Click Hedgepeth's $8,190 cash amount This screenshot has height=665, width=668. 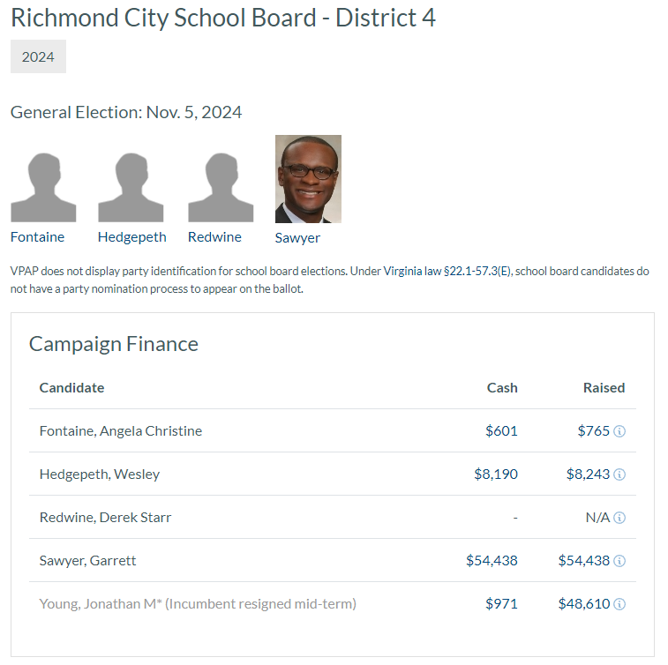496,474
